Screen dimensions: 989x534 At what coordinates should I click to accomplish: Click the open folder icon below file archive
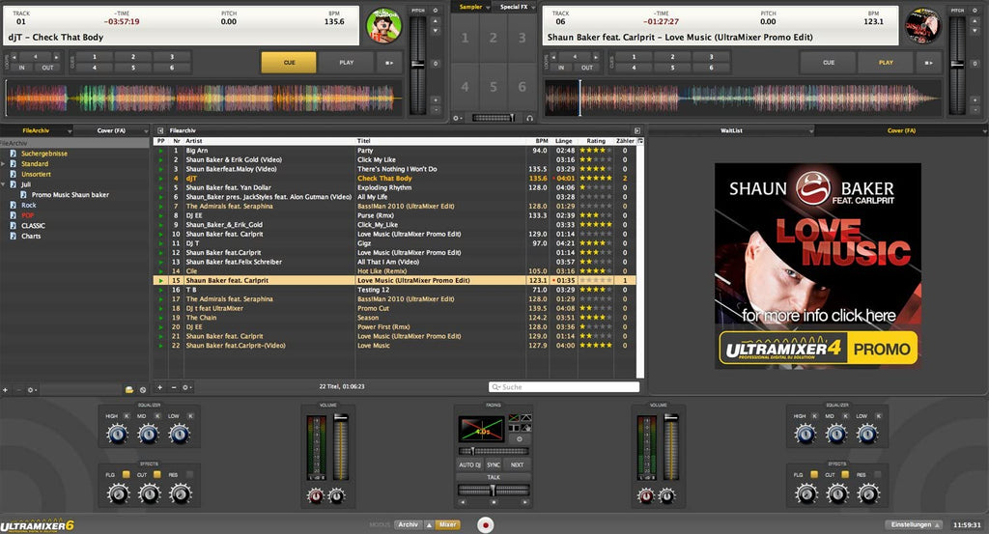point(129,390)
